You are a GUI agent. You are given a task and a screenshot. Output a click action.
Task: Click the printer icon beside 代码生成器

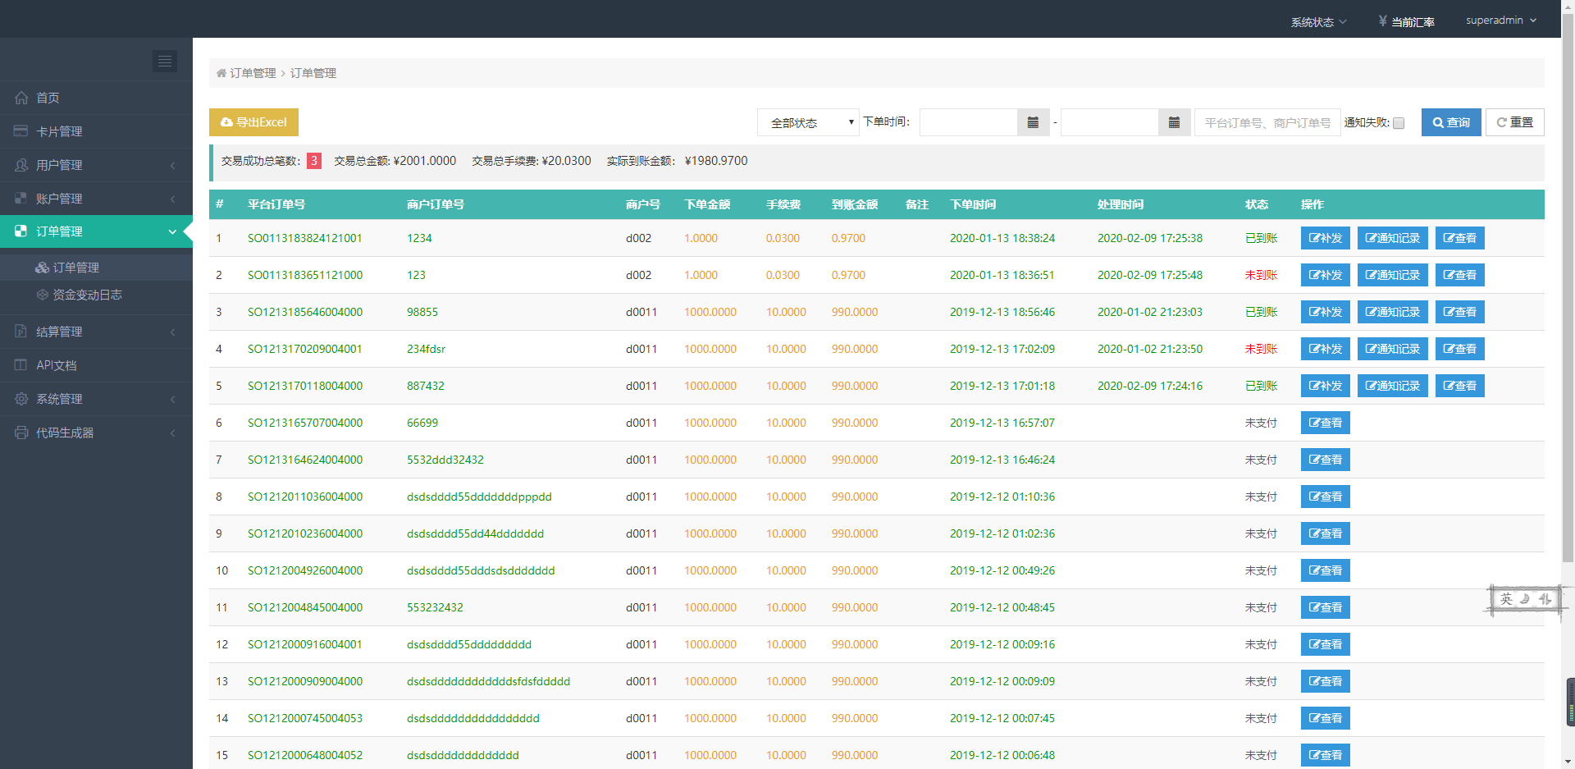[x=21, y=433]
